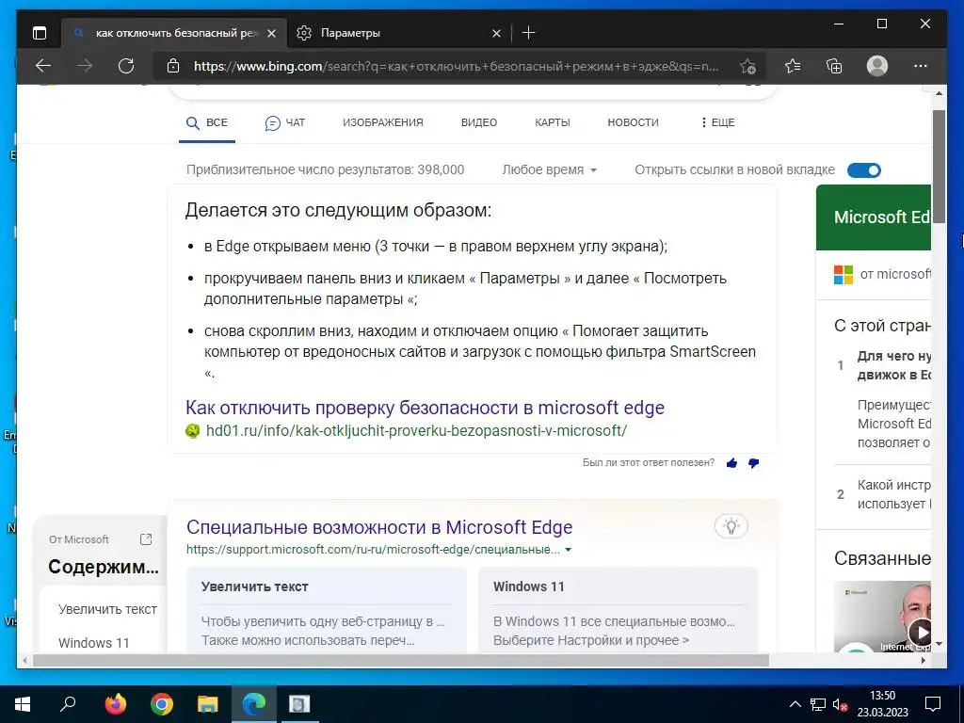This screenshot has width=964, height=723.
Task: Switch to the НОВОСТИ tab
Action: [633, 122]
